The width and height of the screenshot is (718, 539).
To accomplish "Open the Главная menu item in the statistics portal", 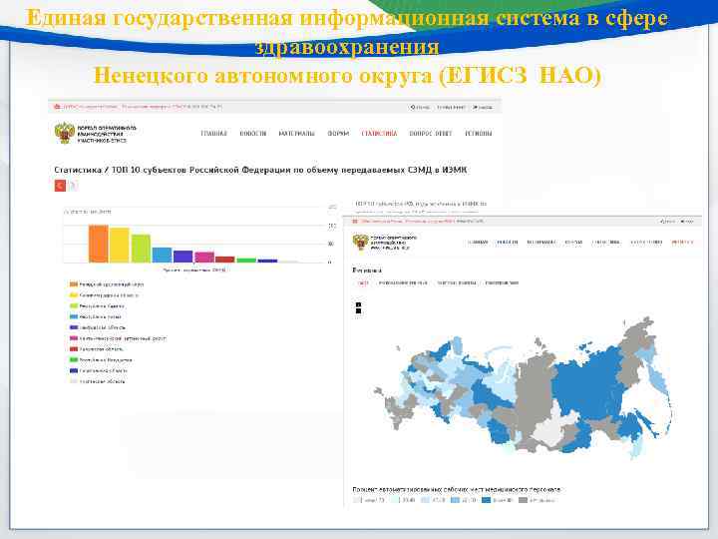I will 213,134.
